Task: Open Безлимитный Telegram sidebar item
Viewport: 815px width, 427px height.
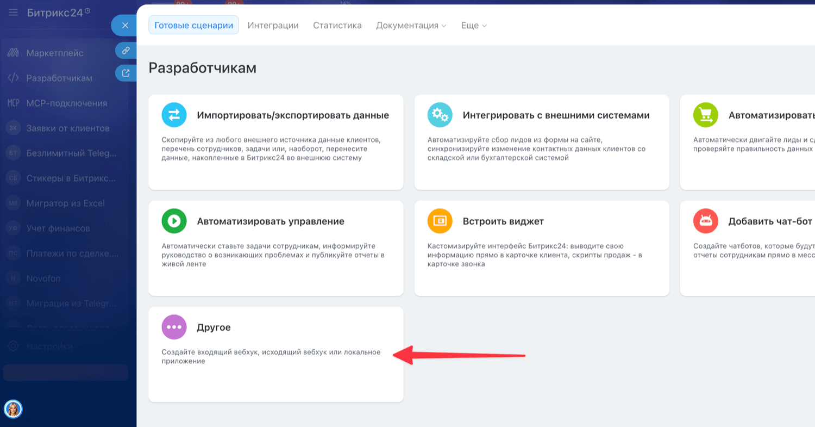Action: [x=71, y=153]
